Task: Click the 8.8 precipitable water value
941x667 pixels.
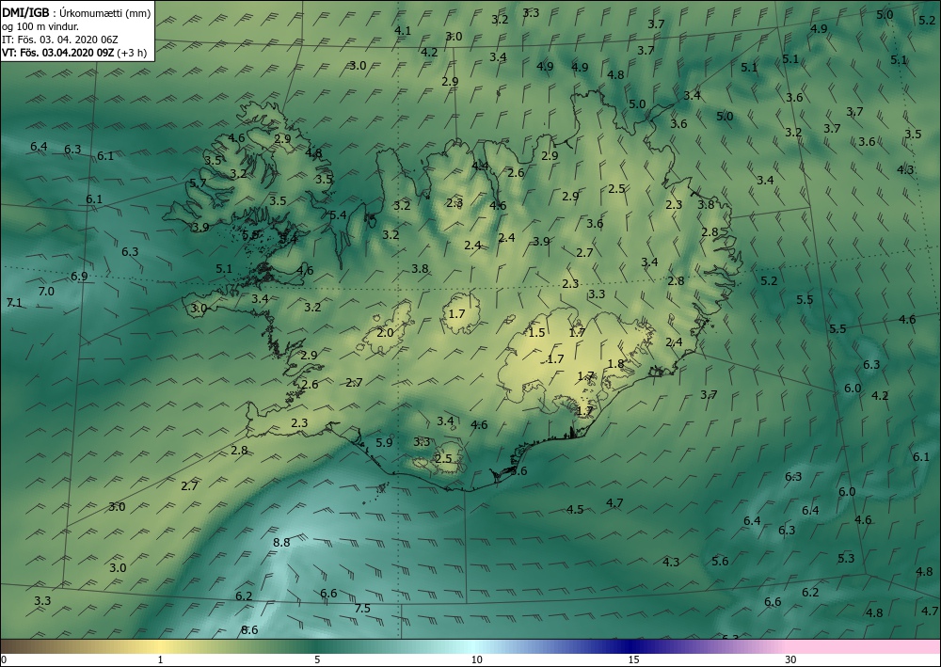Action: tap(281, 542)
